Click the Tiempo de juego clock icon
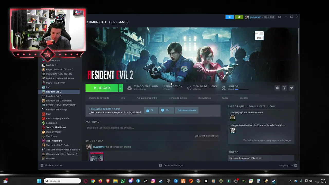The width and height of the screenshot is (329, 185). 189,88
